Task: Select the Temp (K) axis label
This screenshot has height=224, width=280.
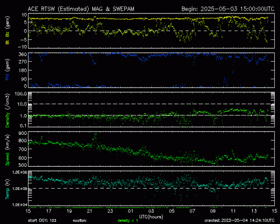Action: click(x=7, y=190)
